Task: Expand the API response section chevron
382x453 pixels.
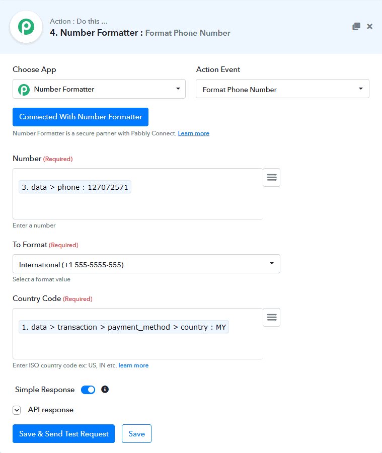Action: 17,410
